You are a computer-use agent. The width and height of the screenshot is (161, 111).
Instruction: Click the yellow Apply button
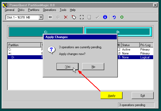coord(112,95)
